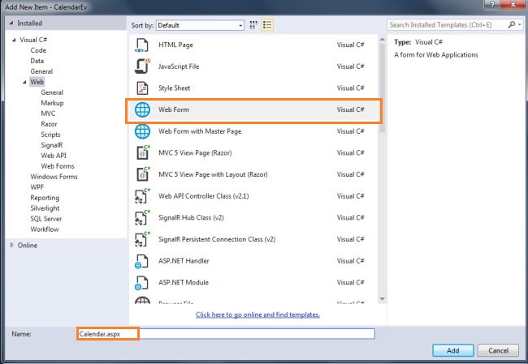Select the 'ASP.NET Handler' template name
The image size is (528, 364).
tap(184, 261)
